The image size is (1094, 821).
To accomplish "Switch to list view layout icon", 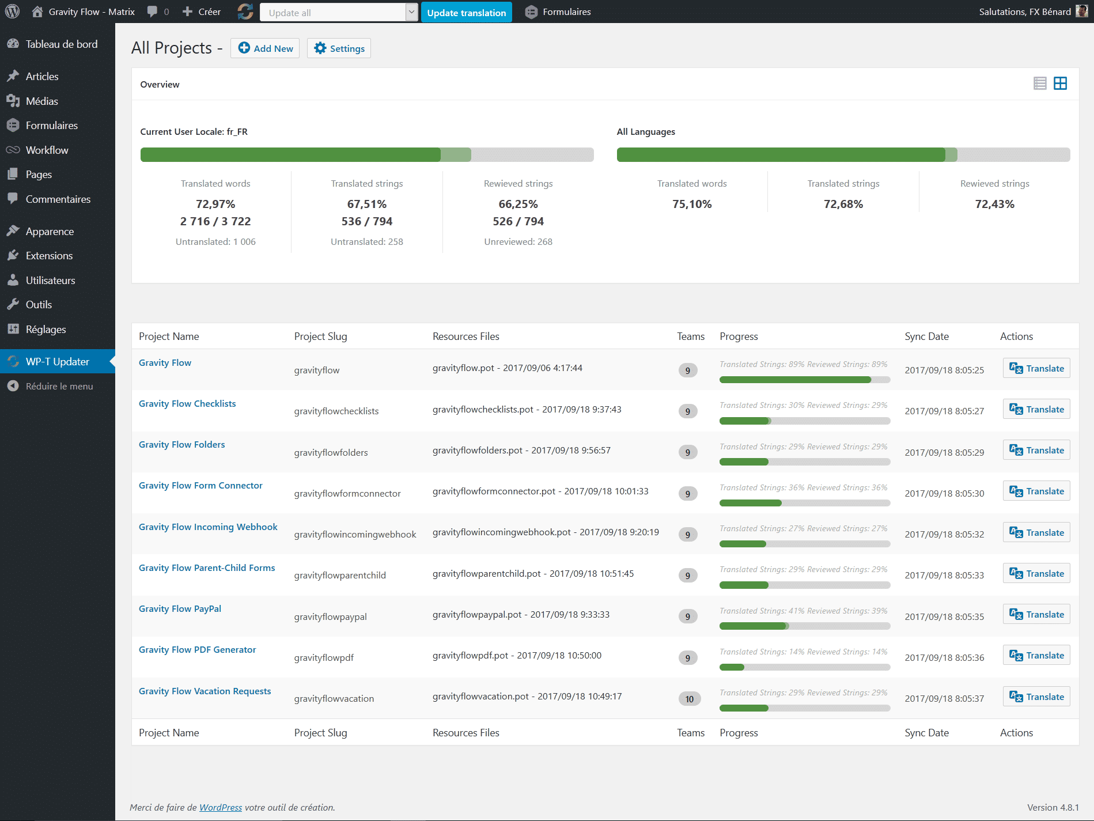I will point(1040,84).
